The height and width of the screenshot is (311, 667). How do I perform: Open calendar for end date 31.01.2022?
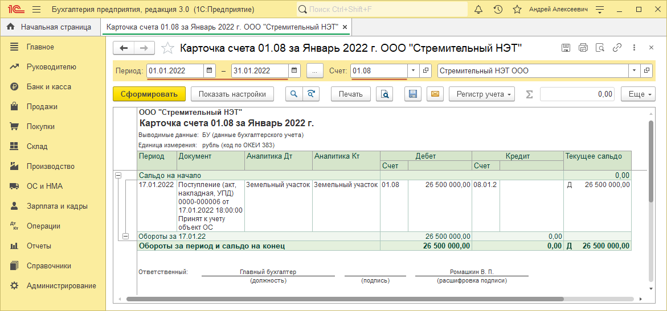(294, 71)
